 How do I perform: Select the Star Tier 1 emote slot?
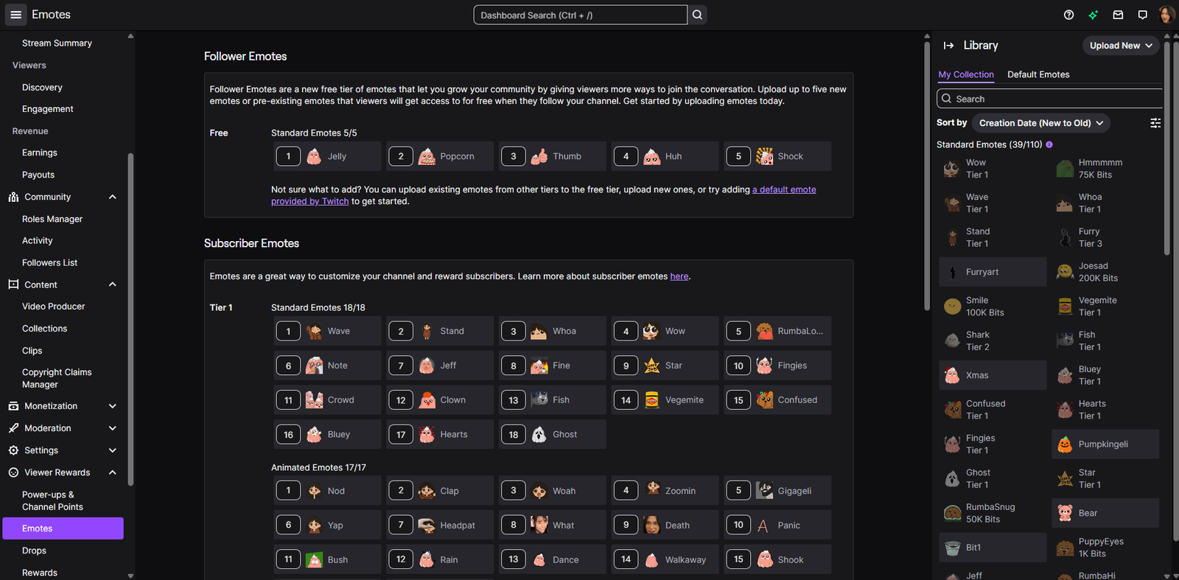click(x=665, y=366)
